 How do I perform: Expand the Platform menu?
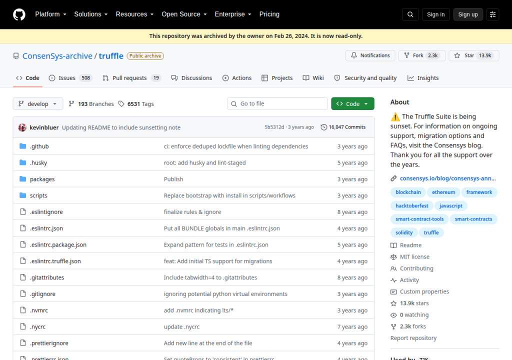point(50,14)
